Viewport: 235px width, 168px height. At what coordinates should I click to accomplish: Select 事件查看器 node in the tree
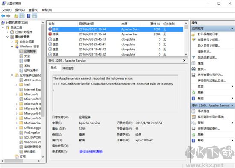point(22,37)
